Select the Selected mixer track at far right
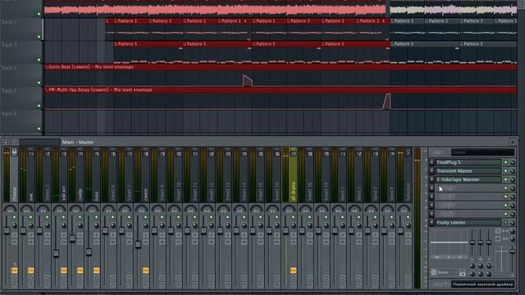Screen dimensions: 525x295 tap(408, 175)
